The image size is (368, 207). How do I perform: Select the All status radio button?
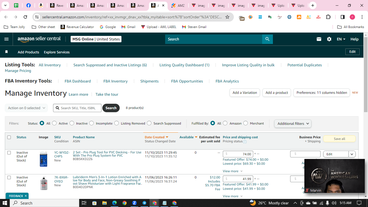click(x=42, y=123)
